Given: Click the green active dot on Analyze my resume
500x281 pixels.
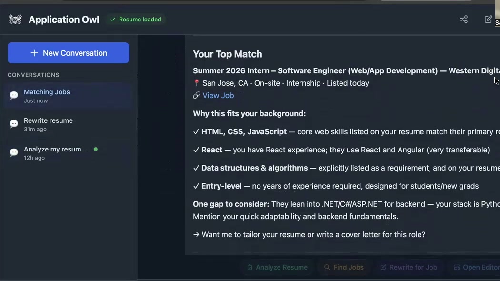Looking at the screenshot, I should 96,149.
